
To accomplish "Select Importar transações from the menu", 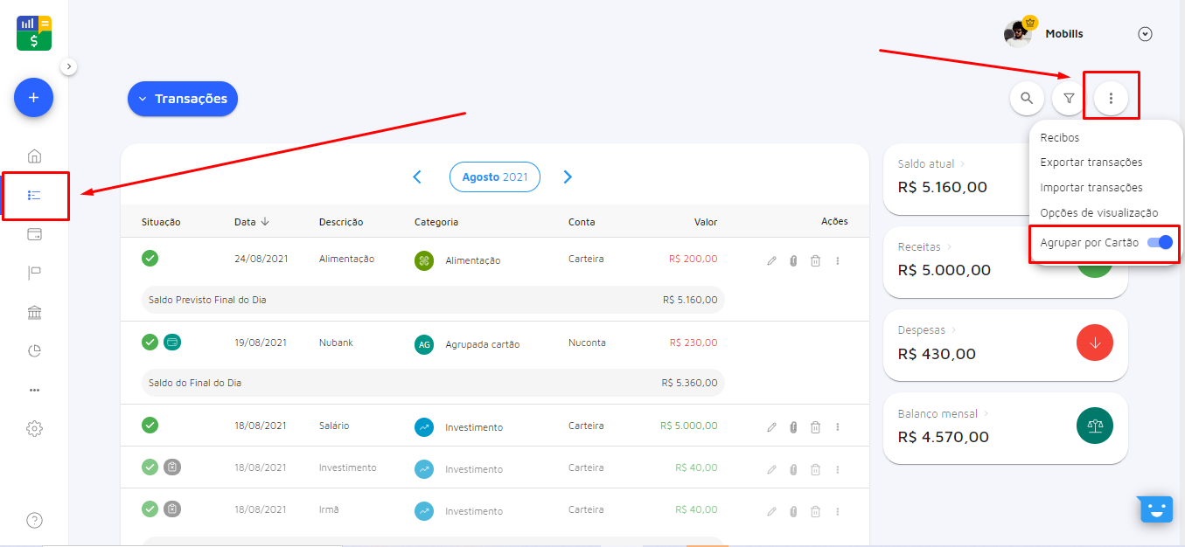I will click(x=1091, y=187).
